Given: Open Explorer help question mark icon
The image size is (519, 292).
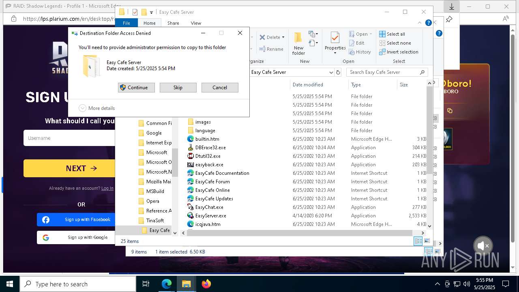Looking at the screenshot, I should coord(428,23).
